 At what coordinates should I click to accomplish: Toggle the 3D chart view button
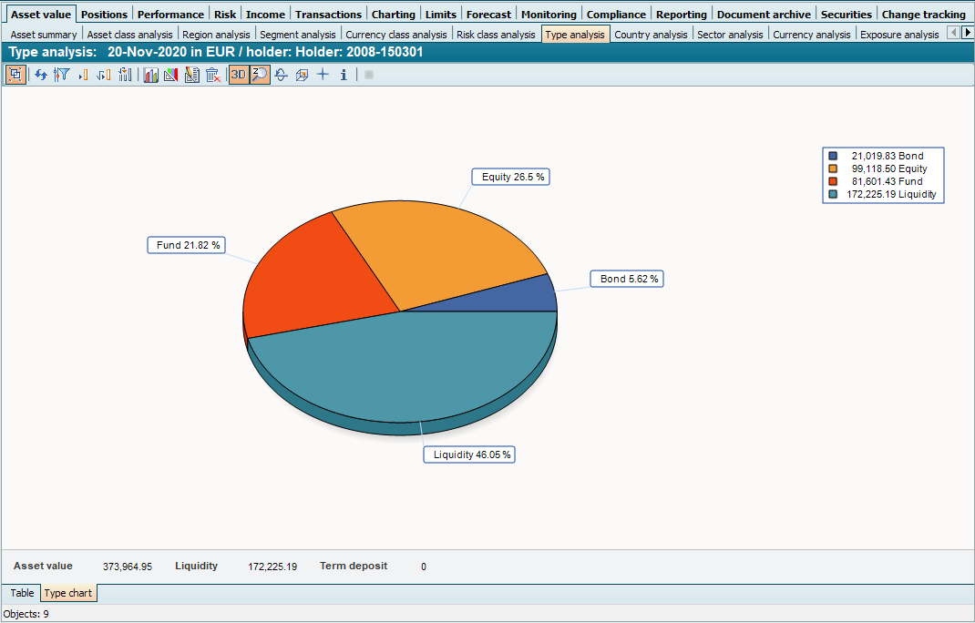point(238,75)
